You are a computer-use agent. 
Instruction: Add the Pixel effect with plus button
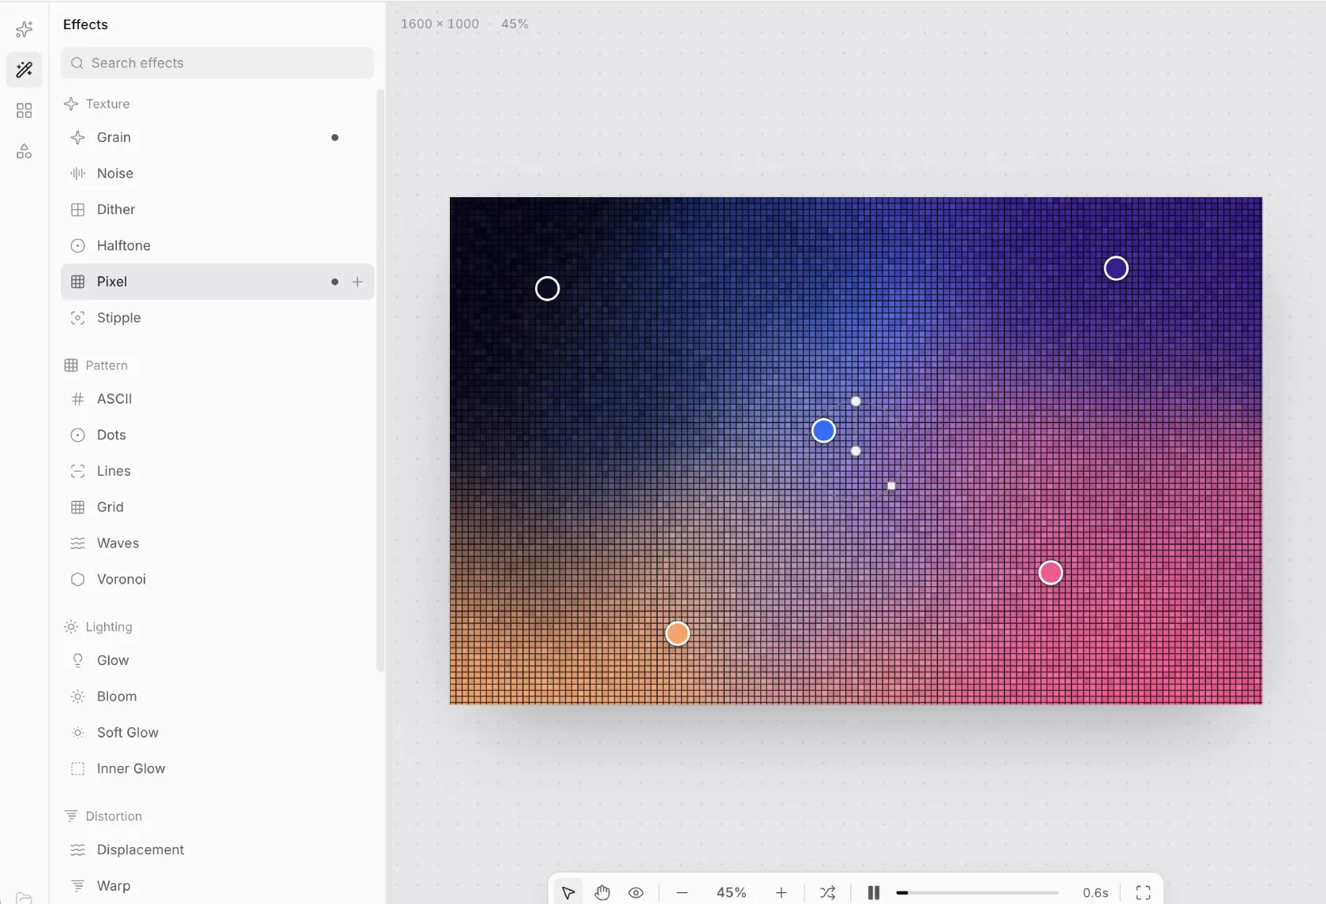(358, 282)
